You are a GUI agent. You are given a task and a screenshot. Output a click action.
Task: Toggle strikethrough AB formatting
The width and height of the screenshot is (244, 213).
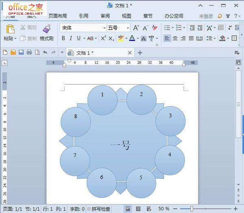pos(90,38)
